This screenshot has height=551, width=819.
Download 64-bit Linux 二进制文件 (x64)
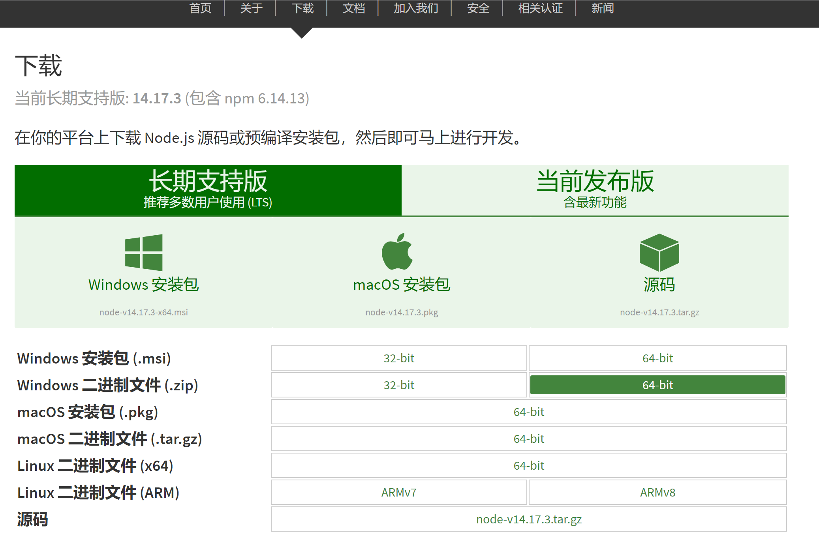coord(529,465)
